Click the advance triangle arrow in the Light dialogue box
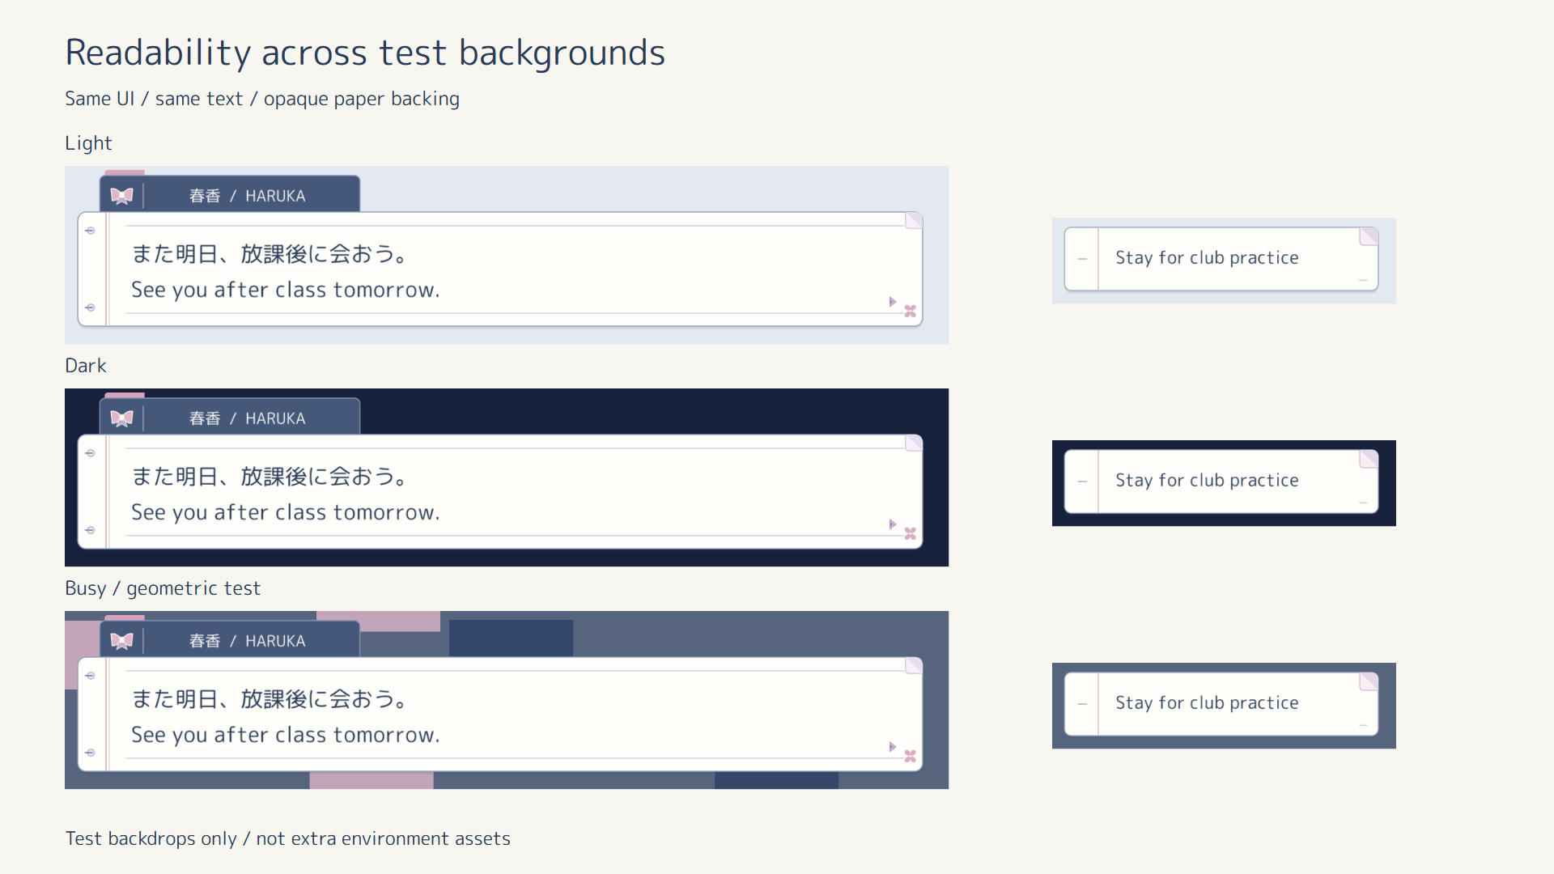This screenshot has width=1554, height=874. 893,302
